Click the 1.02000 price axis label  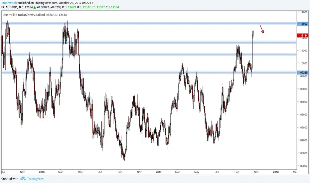click(303, 166)
